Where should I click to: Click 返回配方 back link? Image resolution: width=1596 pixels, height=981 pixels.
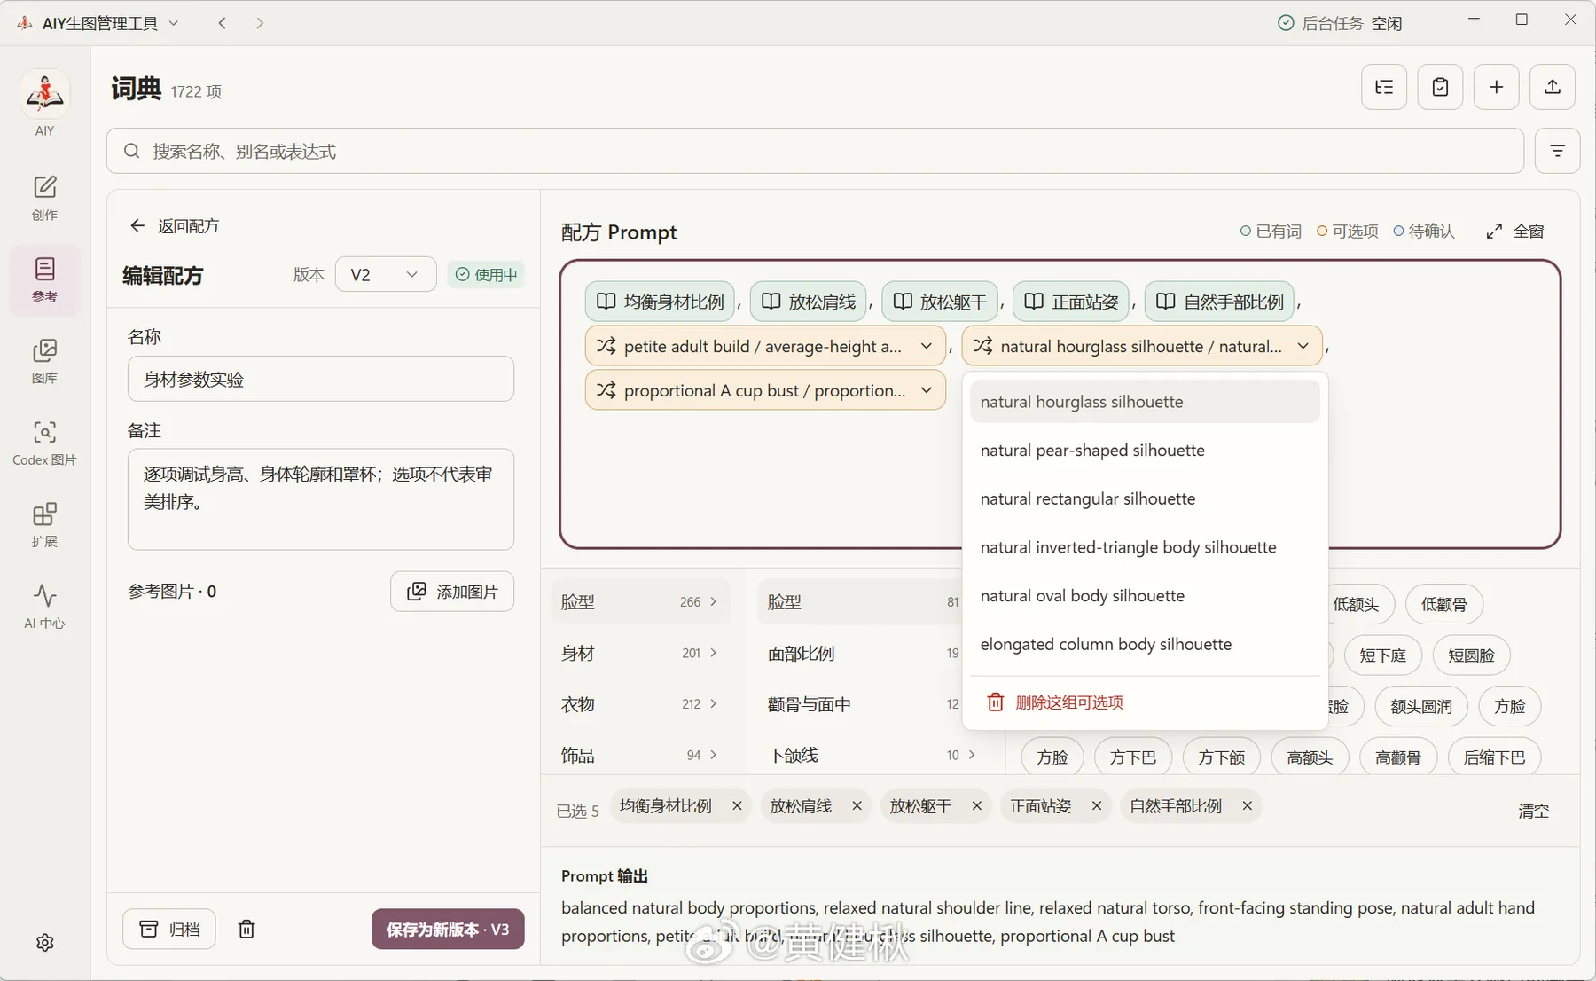pos(175,226)
